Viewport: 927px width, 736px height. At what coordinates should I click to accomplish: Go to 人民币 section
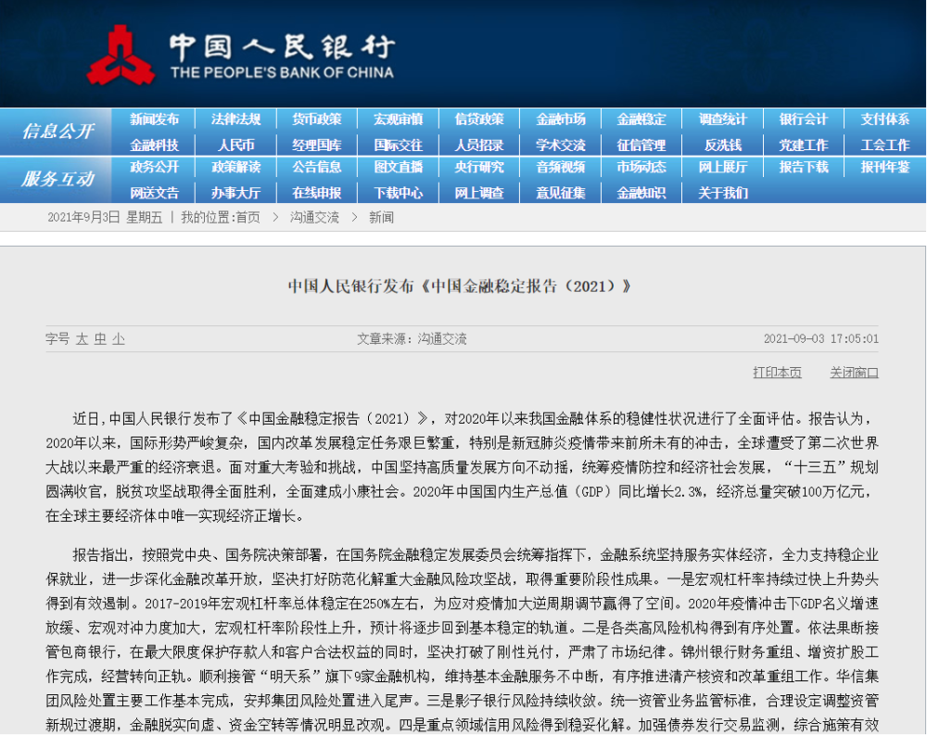(235, 145)
